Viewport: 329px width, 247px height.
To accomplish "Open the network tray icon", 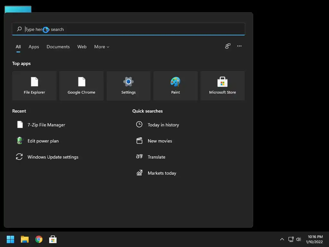I will 291,239.
